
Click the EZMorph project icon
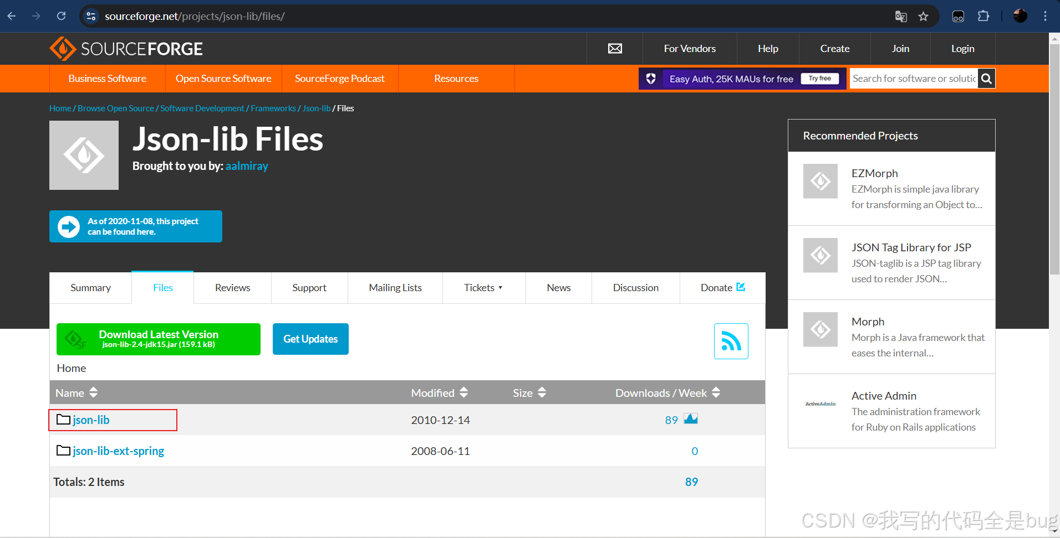[821, 181]
